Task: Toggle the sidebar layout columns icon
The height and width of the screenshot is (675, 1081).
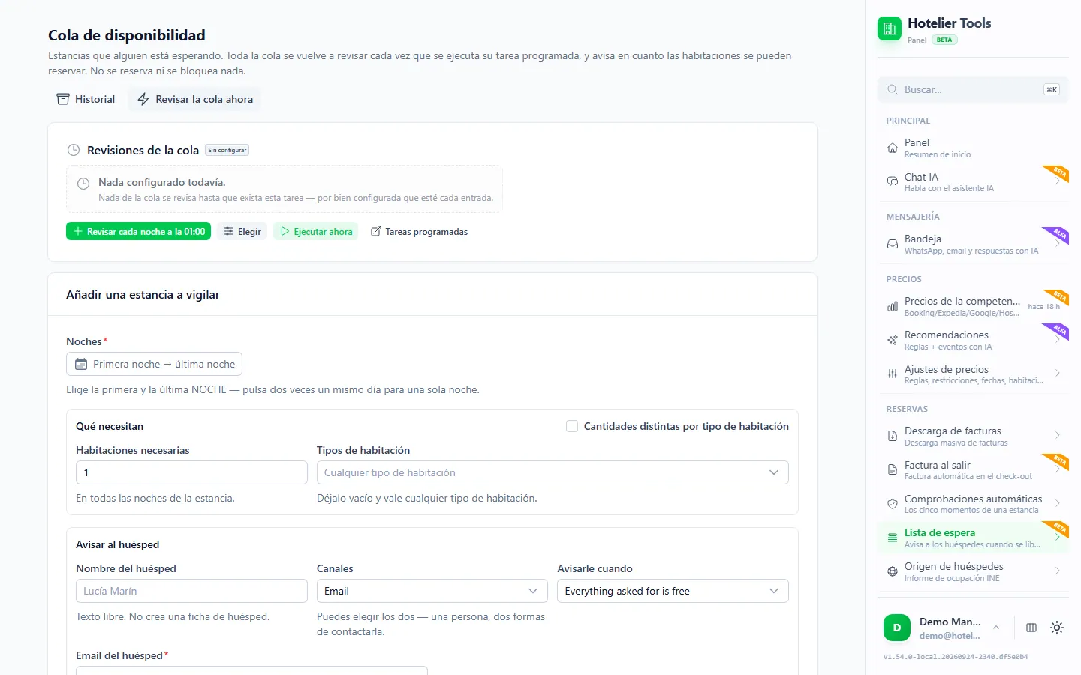Action: 1031,628
